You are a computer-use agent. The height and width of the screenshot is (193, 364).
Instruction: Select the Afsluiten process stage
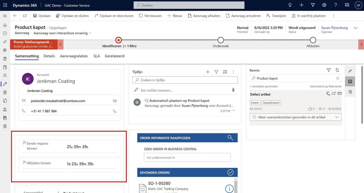pos(313,40)
